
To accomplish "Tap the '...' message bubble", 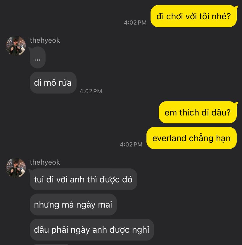I will point(37,58).
